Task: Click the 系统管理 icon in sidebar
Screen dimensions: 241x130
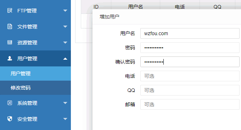Action: [10, 103]
